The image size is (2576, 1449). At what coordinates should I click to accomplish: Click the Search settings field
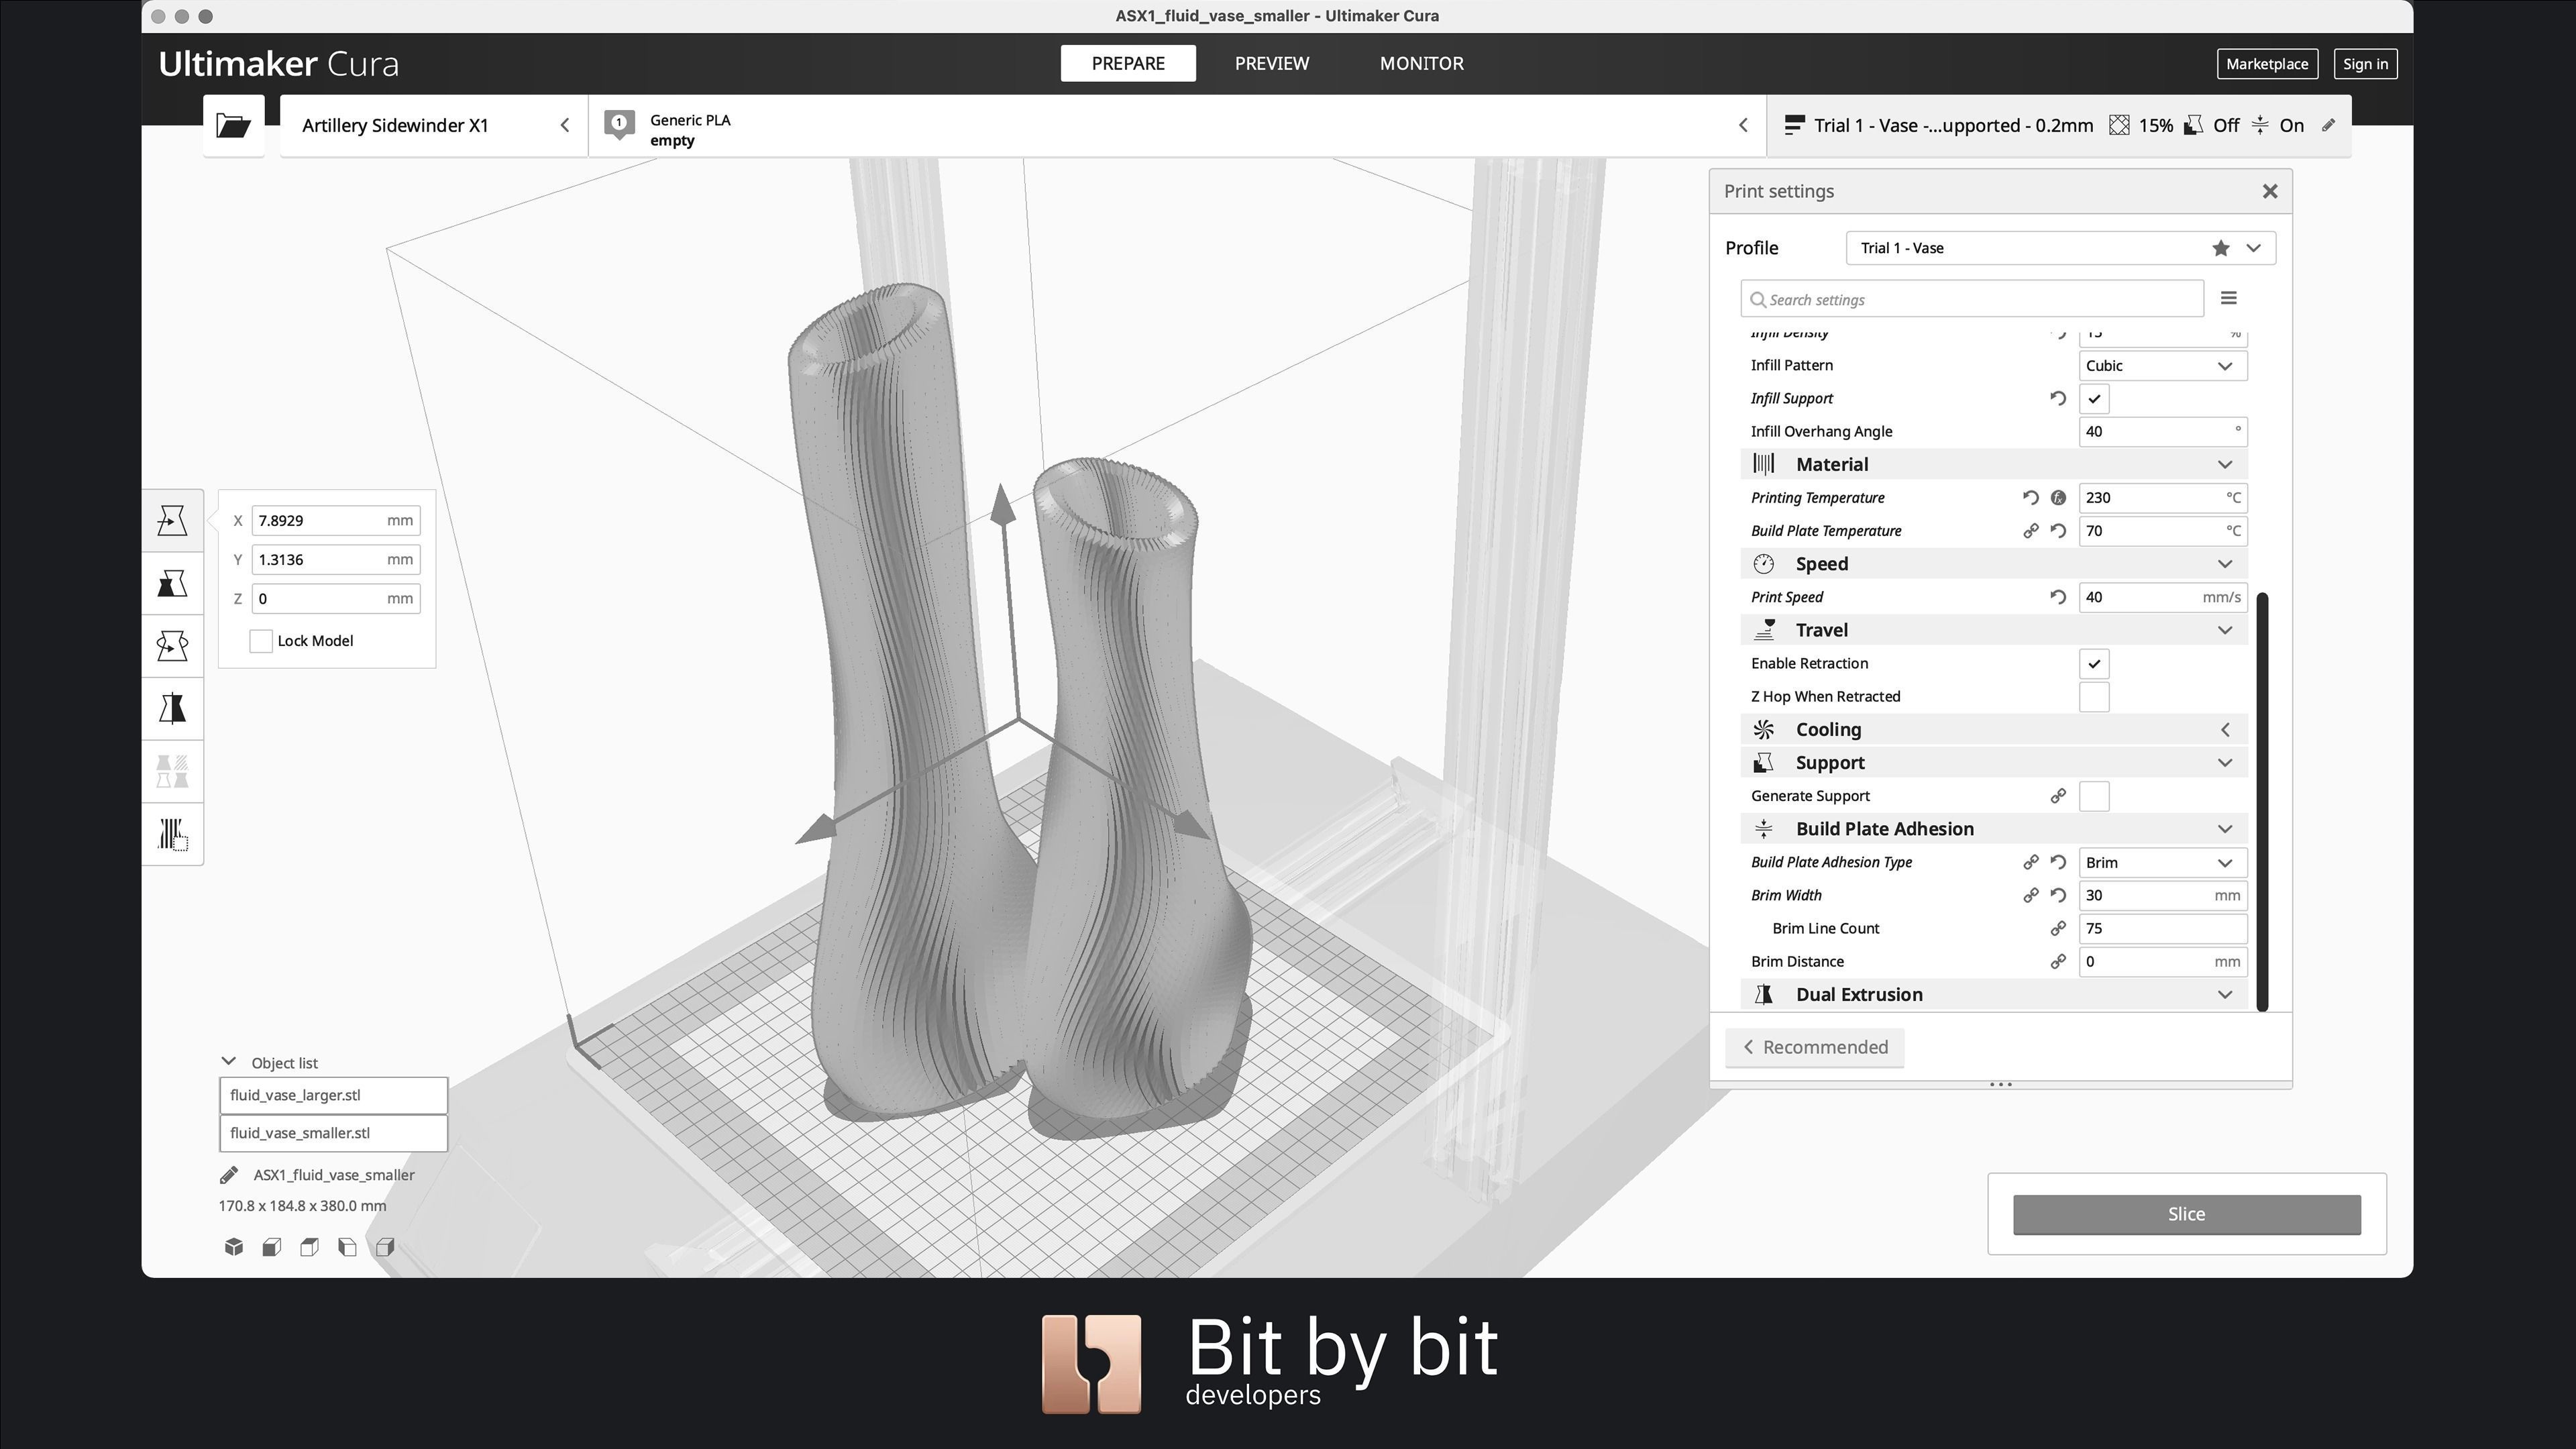click(1972, 299)
